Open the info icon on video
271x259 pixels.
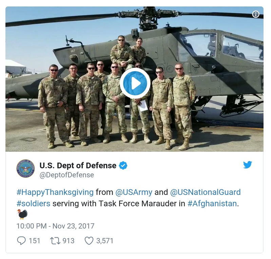point(256,14)
